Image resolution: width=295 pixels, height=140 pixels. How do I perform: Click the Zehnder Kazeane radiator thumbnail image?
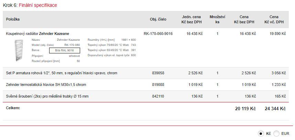point(19,50)
